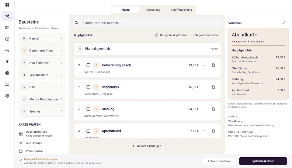Click Kategorie duplizieren
The height and width of the screenshot is (168, 292).
(x=171, y=35)
